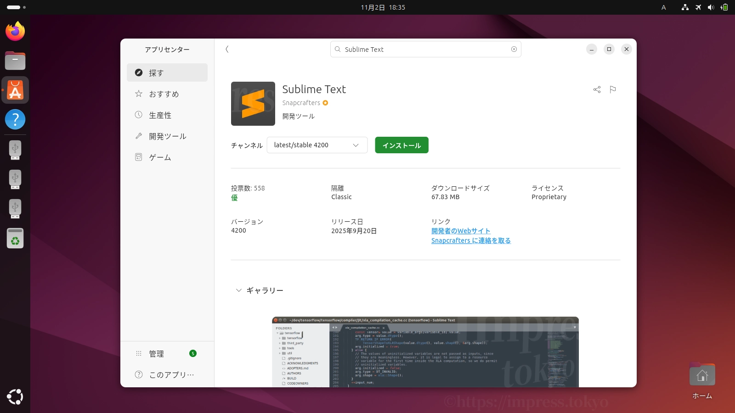The image size is (735, 413).
Task: Click the battery icon in top bar
Action: click(x=724, y=7)
